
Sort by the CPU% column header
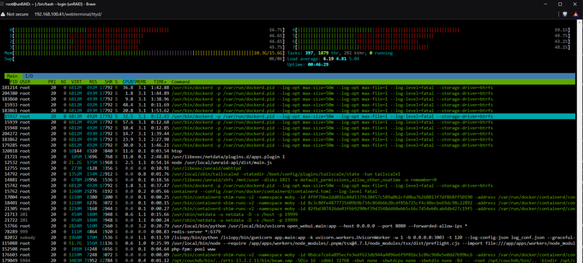(x=128, y=81)
